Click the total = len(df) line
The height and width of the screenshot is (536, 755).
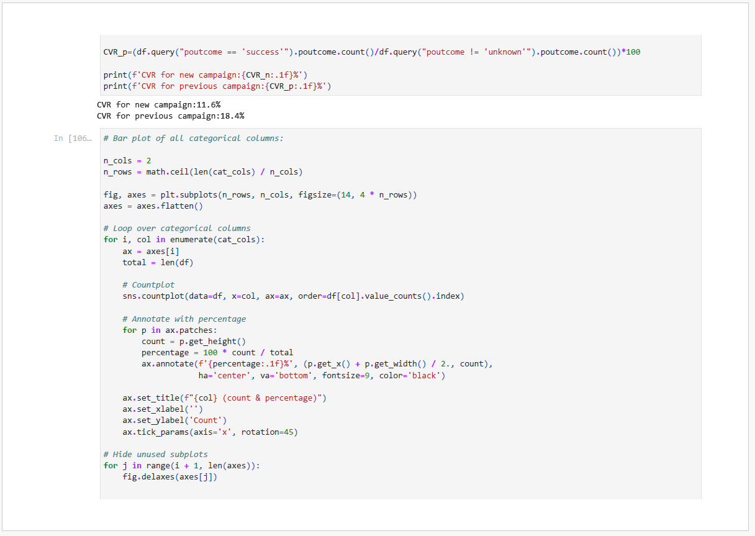158,262
